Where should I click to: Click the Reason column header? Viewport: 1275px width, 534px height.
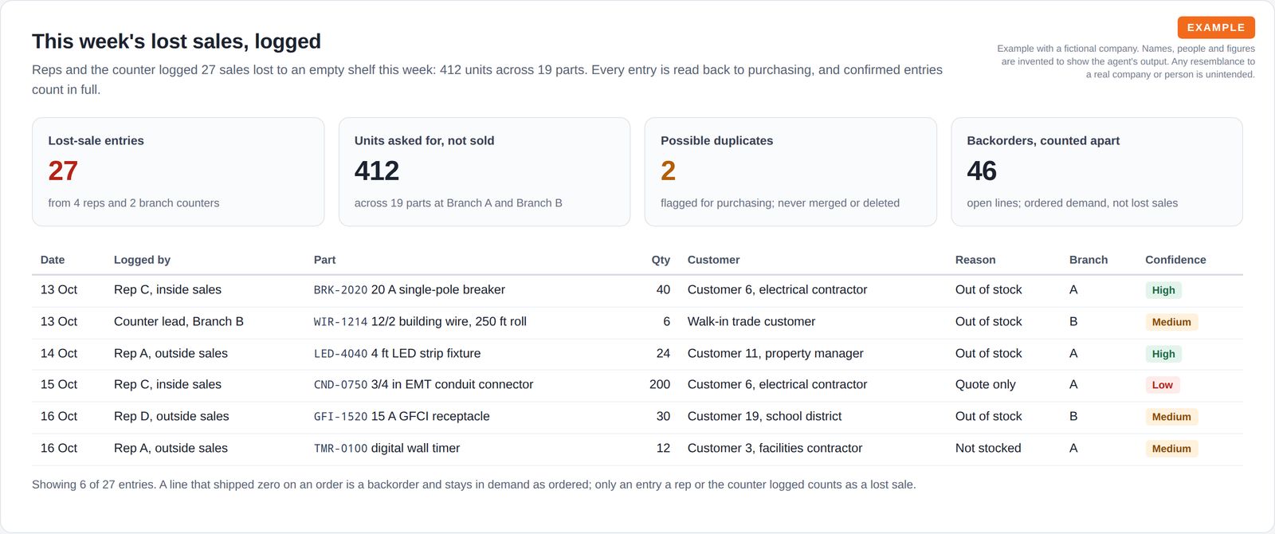(975, 260)
